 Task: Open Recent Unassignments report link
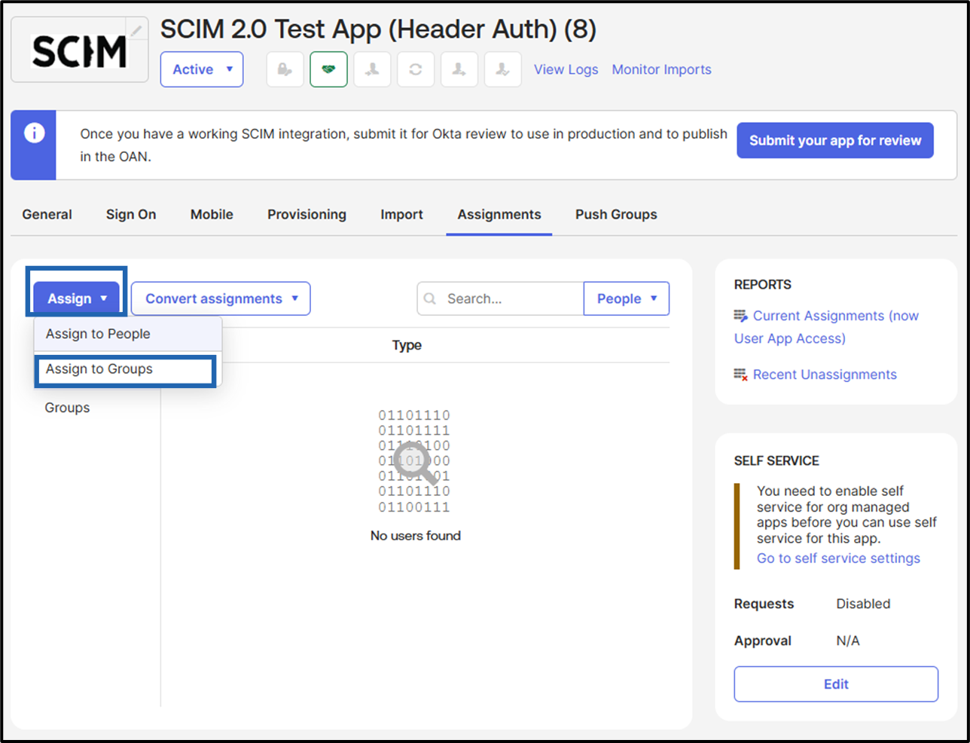(825, 375)
